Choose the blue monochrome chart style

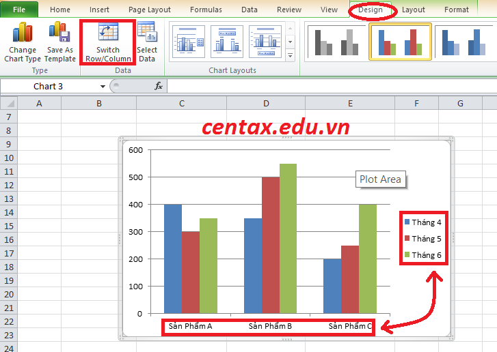[x=464, y=42]
